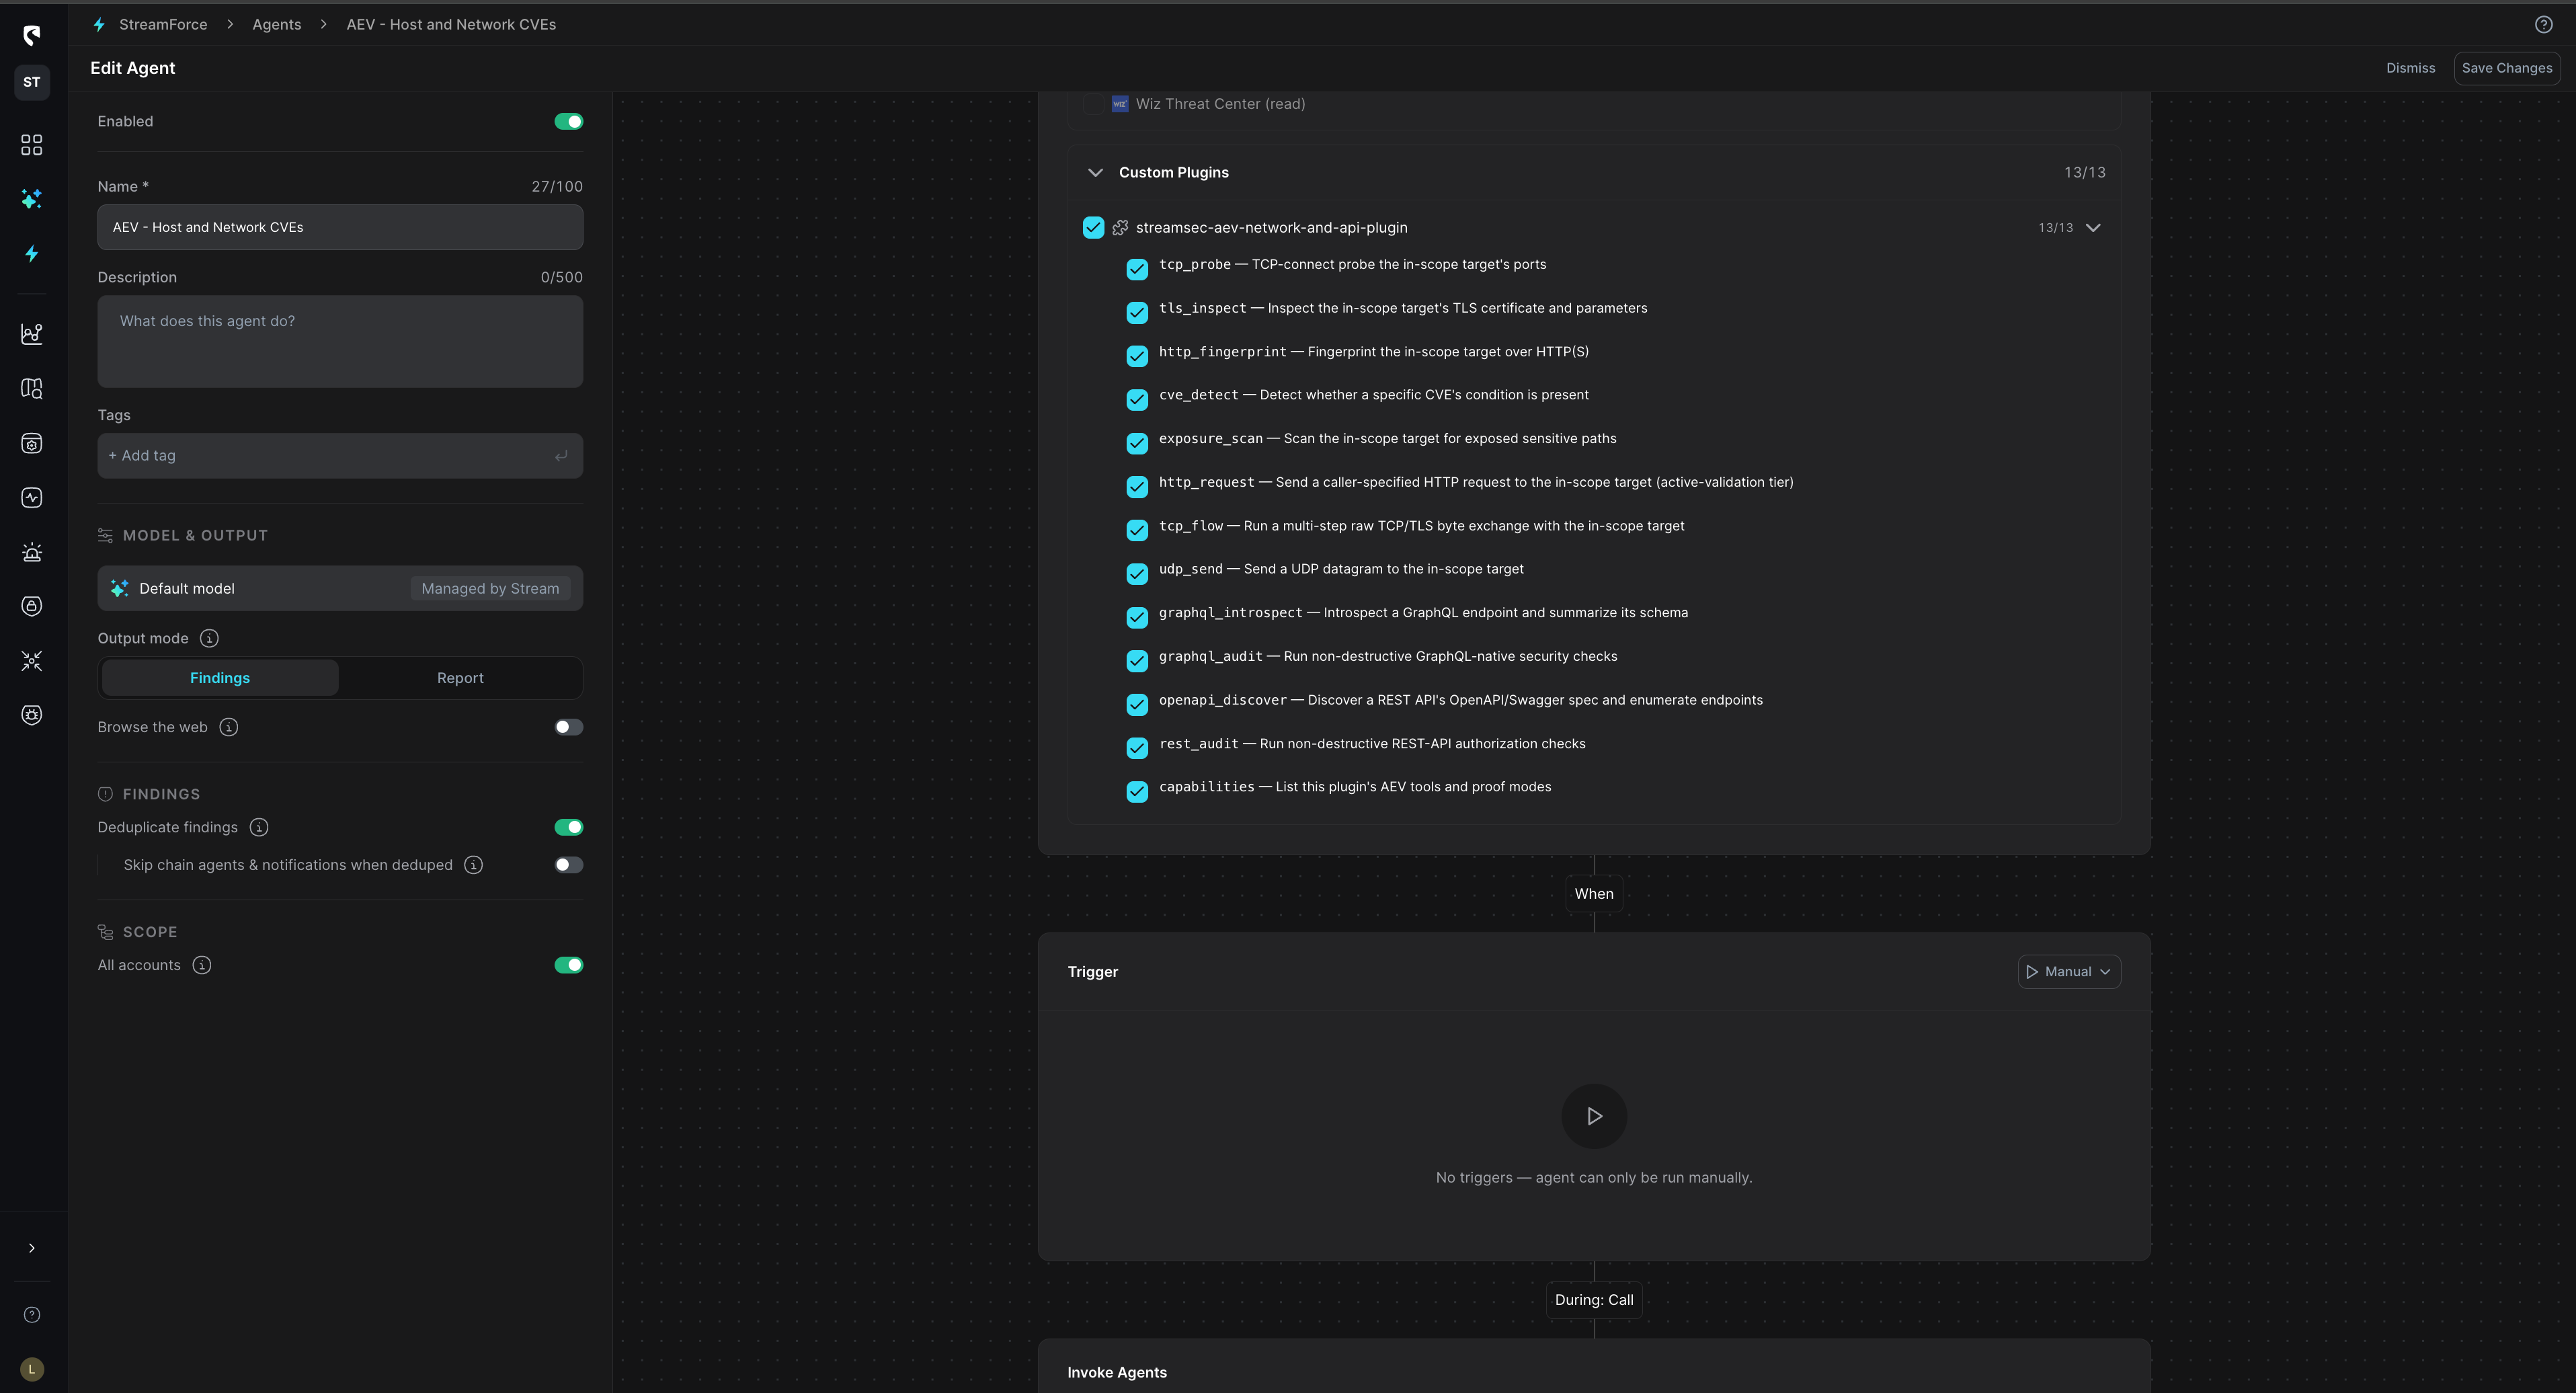The width and height of the screenshot is (2576, 1393).
Task: Uncheck the cve_detect checkbox
Action: pyautogui.click(x=1137, y=400)
